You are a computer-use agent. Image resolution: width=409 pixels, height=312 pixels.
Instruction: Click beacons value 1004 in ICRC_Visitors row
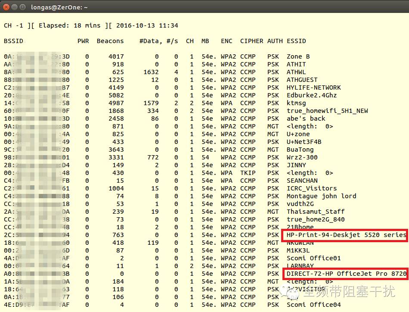coord(116,188)
